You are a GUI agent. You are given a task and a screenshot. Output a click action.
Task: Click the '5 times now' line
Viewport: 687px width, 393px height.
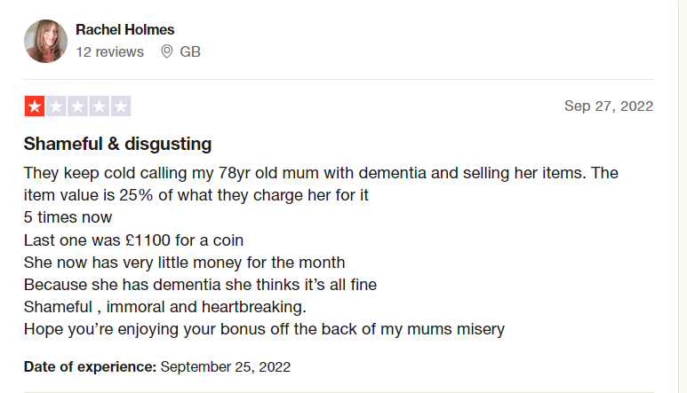(x=68, y=217)
